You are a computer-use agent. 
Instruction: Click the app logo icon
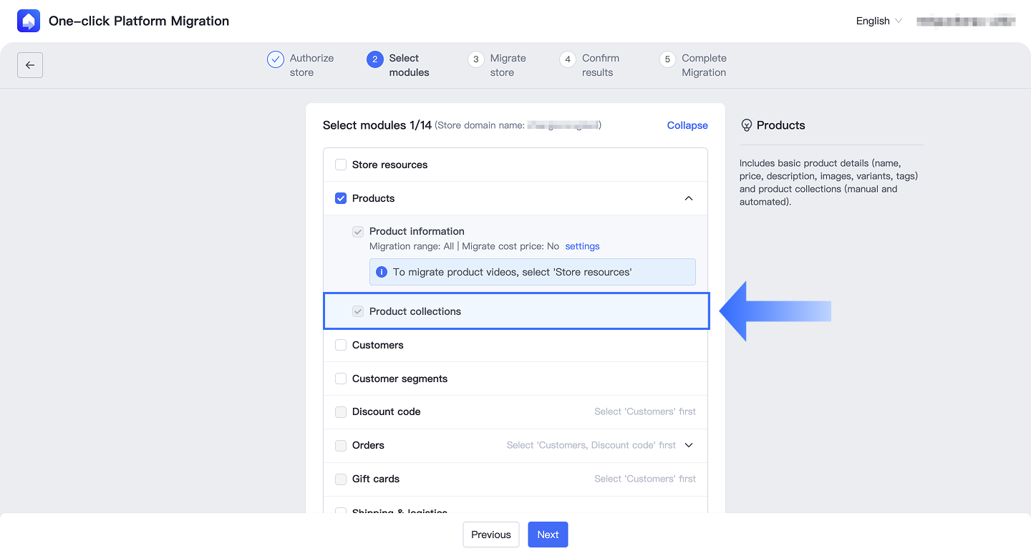[x=29, y=21]
